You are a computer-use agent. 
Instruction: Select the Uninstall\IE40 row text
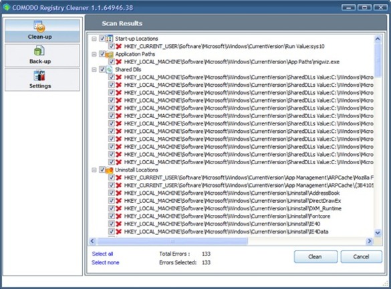coord(222,224)
